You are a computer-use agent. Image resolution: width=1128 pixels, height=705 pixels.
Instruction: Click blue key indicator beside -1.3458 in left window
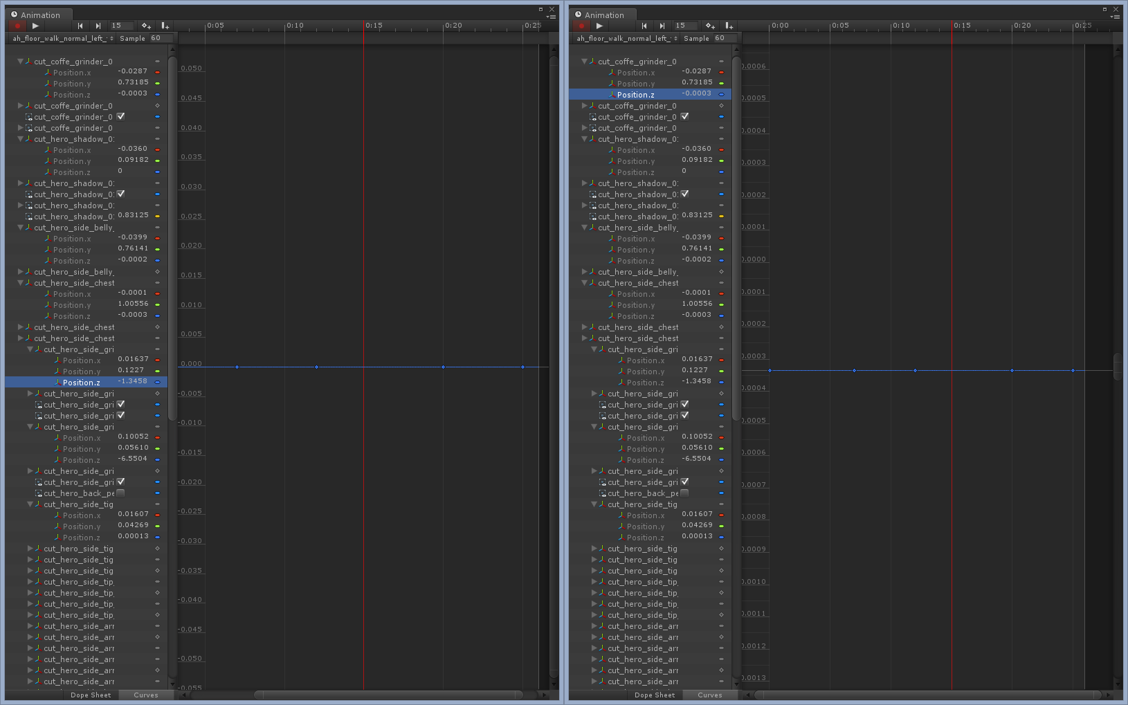[x=157, y=383]
